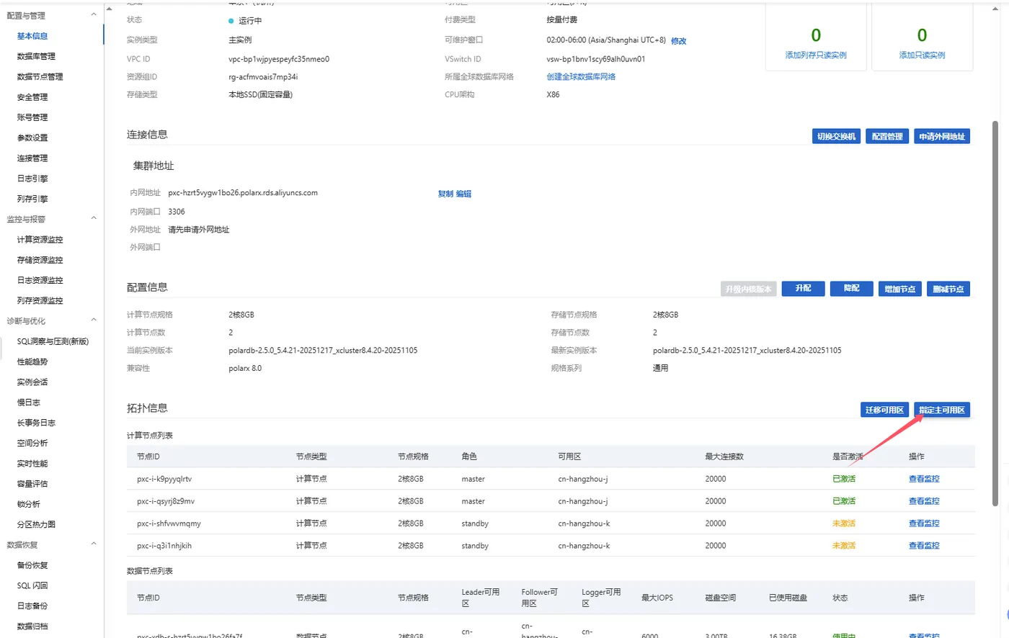View 计算资源监控 page

click(40, 240)
